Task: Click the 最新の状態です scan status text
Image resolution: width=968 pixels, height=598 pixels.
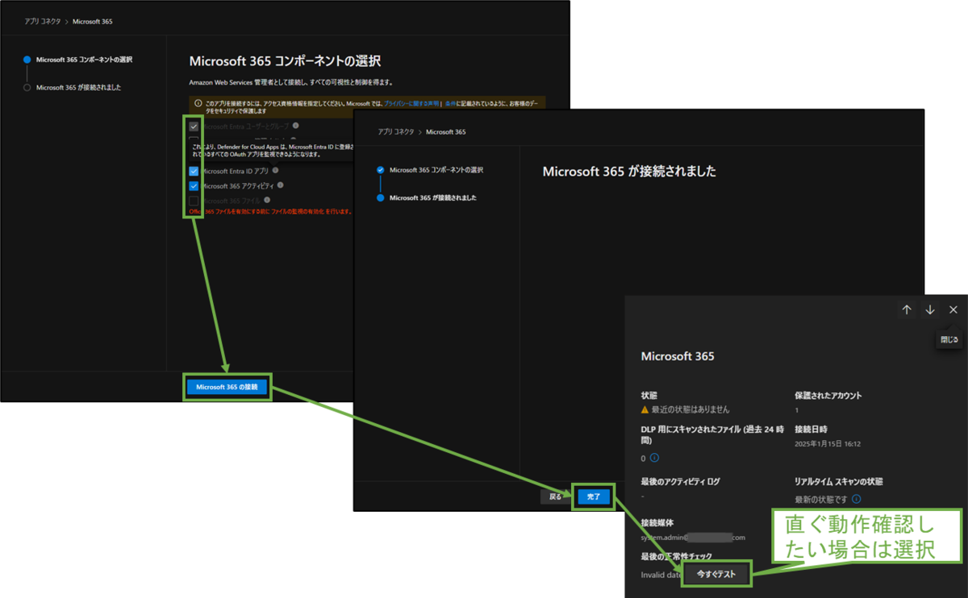Action: [821, 500]
